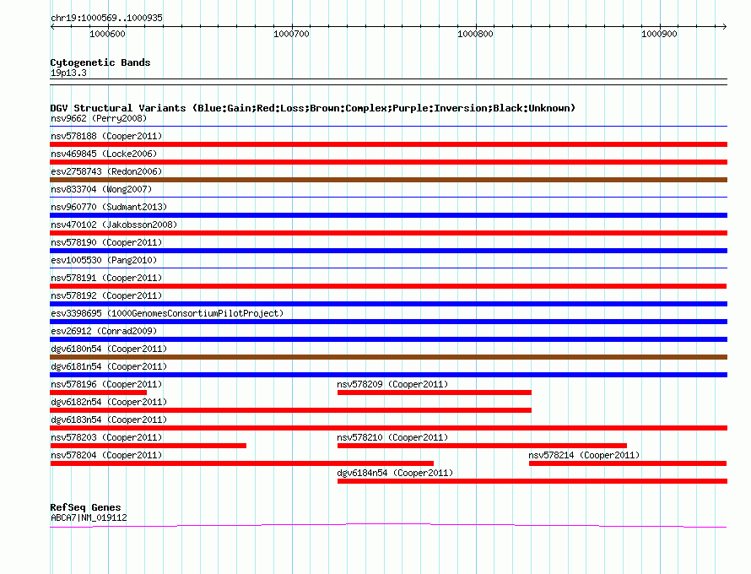
Task: Click the RefSeq Genes track heading
Action: 85,507
